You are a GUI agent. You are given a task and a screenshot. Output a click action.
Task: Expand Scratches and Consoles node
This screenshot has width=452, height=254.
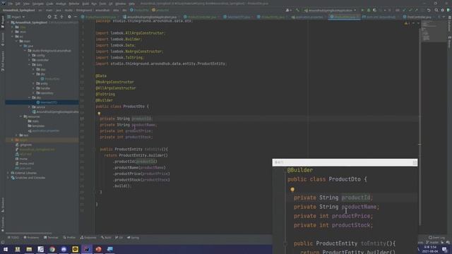[x=8, y=178]
